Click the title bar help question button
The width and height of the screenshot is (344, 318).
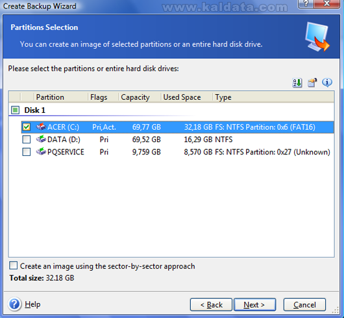coord(306,3)
